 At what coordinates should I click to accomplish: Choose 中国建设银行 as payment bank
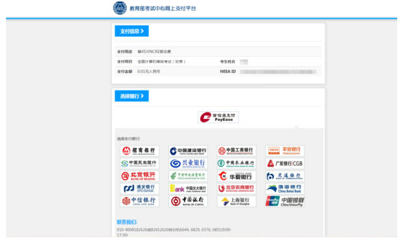coord(188,151)
